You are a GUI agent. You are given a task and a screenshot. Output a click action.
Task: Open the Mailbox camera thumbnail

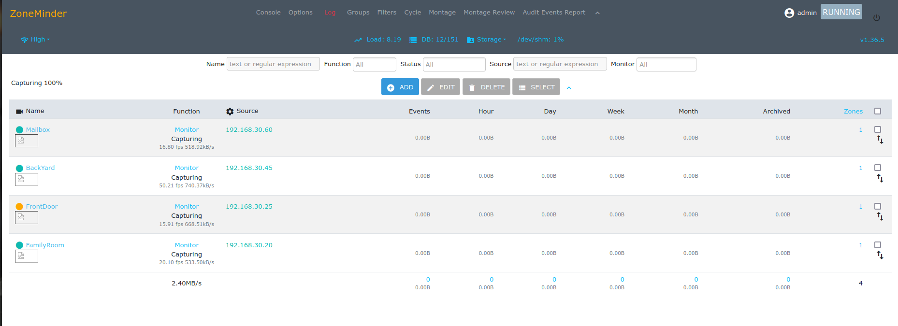[27, 141]
